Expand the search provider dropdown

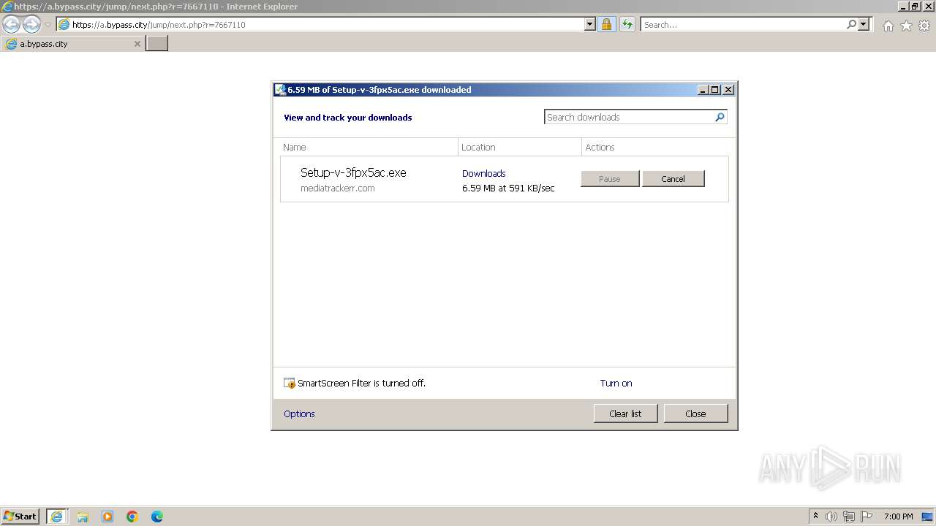pyautogui.click(x=864, y=24)
